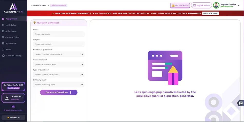Toggle the sun theme icon above Priyank Organization
Image resolution: width=244 pixels, height=122 pixels.
coord(13,106)
